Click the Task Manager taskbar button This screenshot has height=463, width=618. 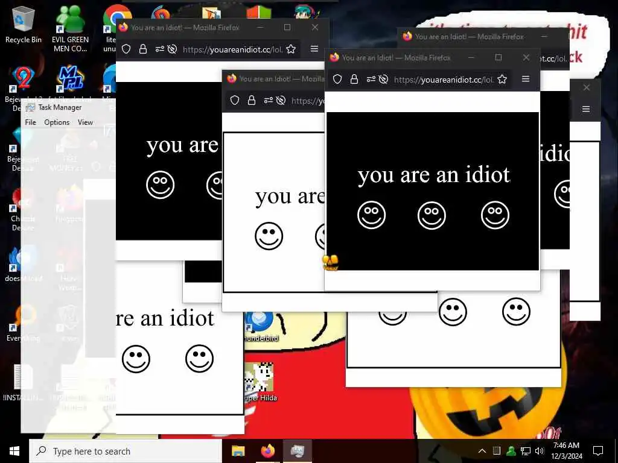(298, 451)
